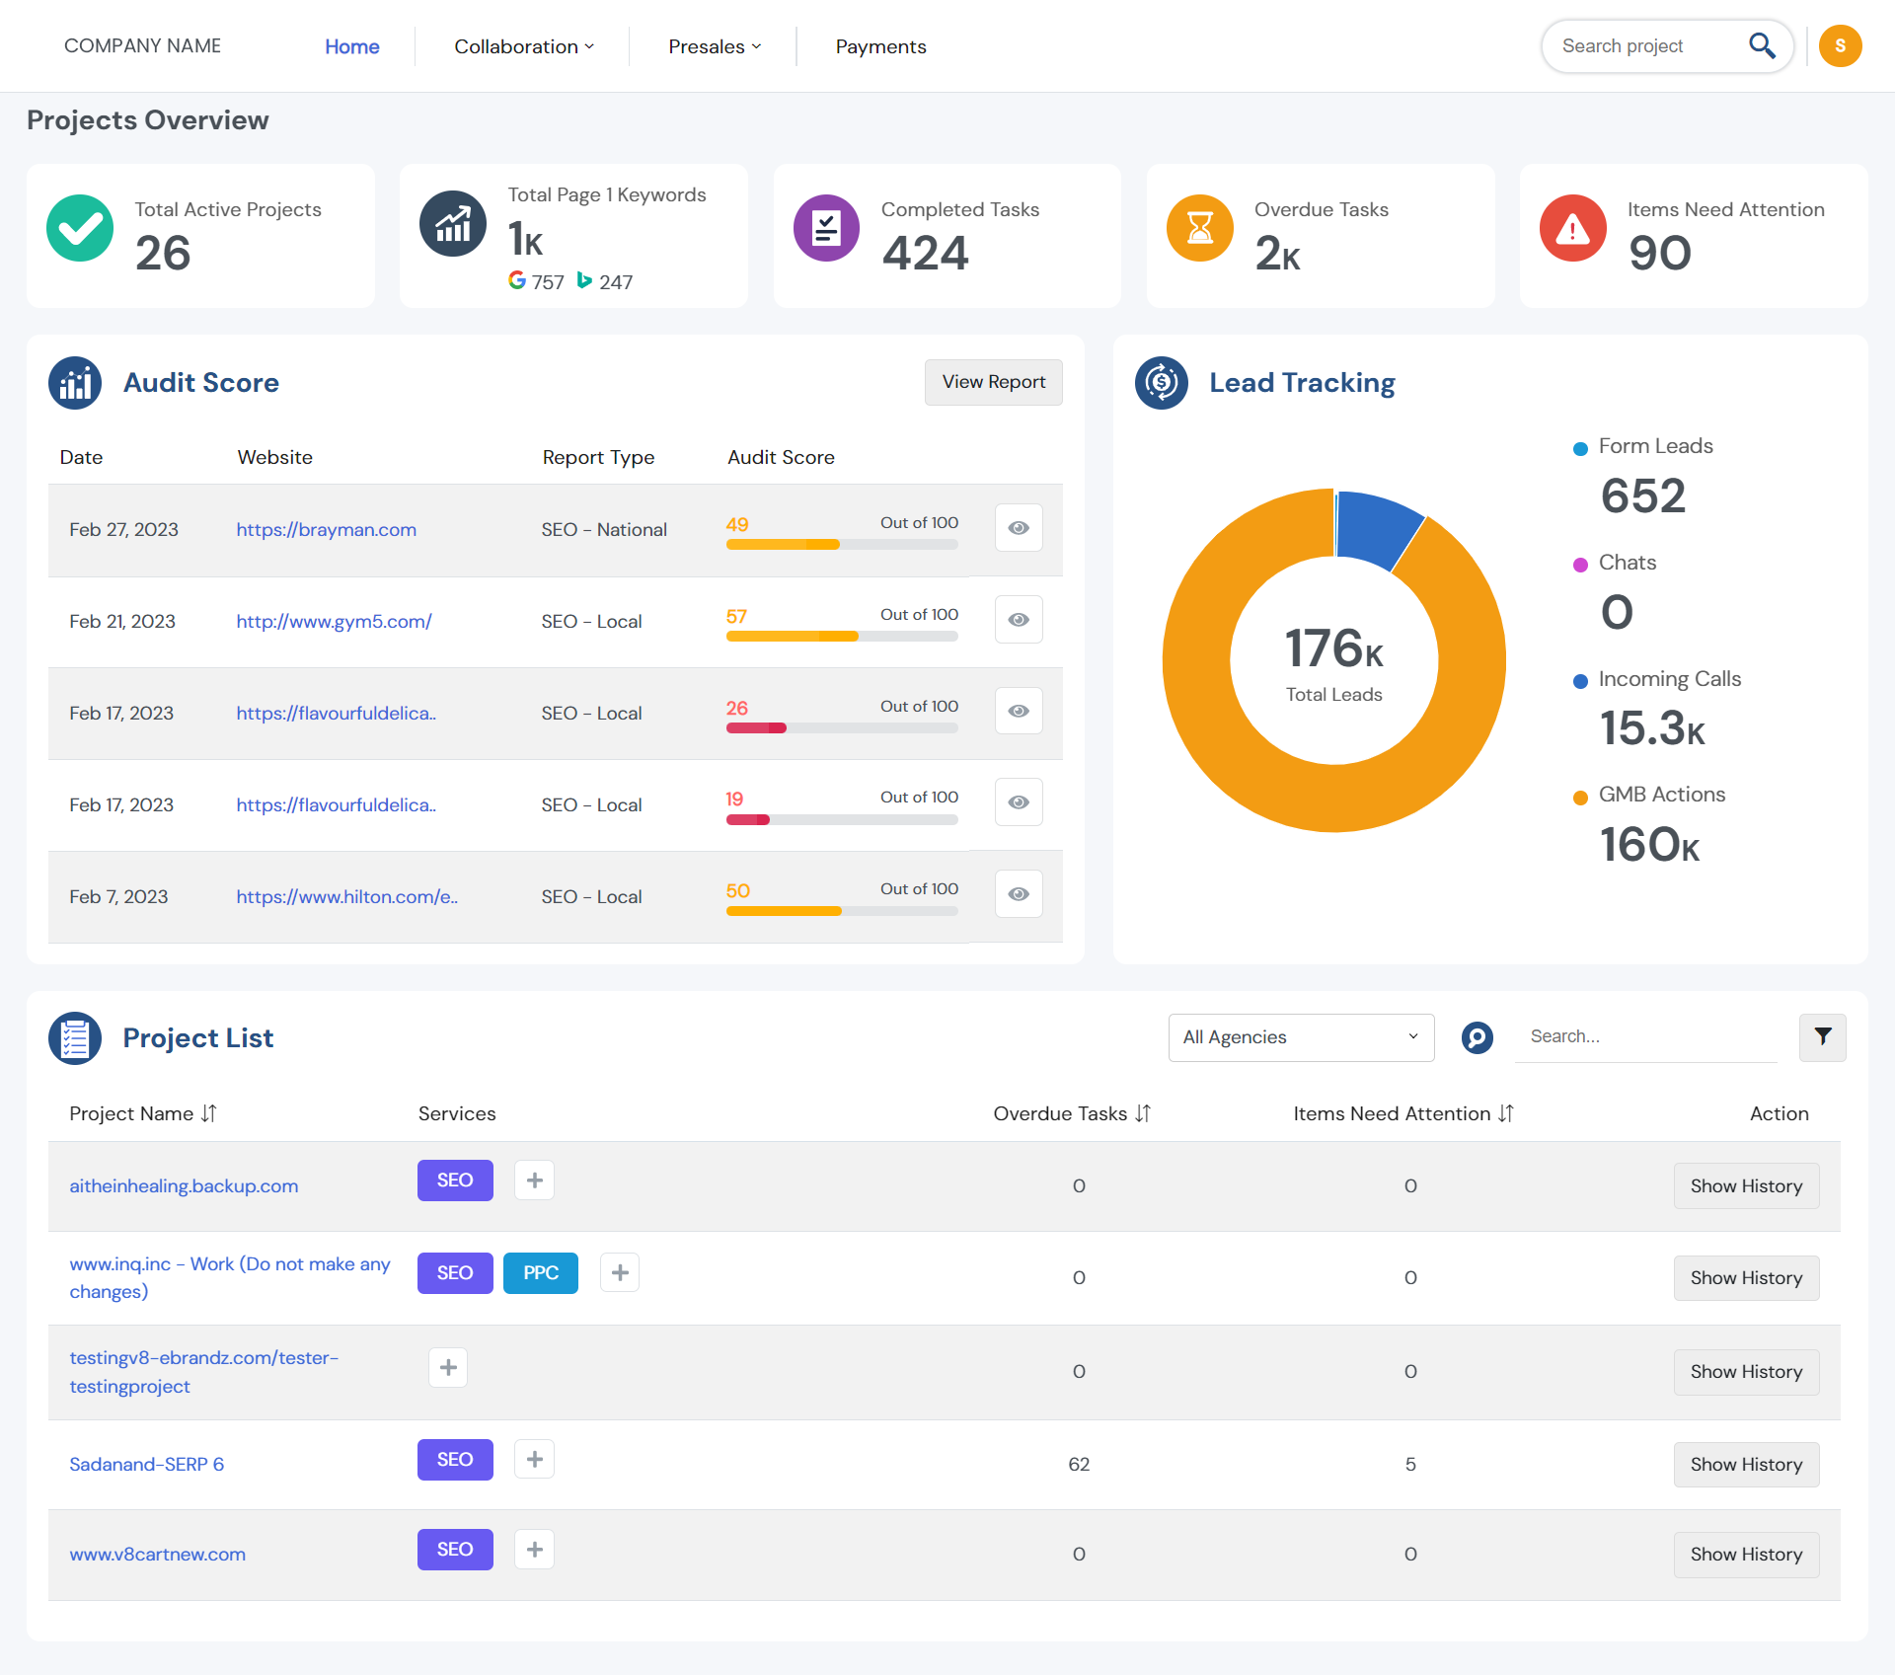Open advanced search in Project List
This screenshot has width=1895, height=1675.
point(1477,1037)
